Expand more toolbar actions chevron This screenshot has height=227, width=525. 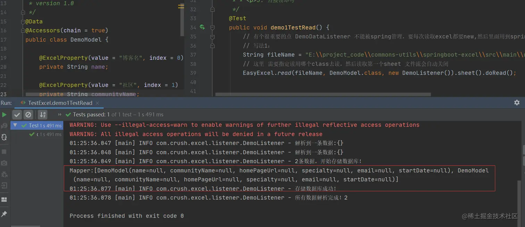[60, 115]
